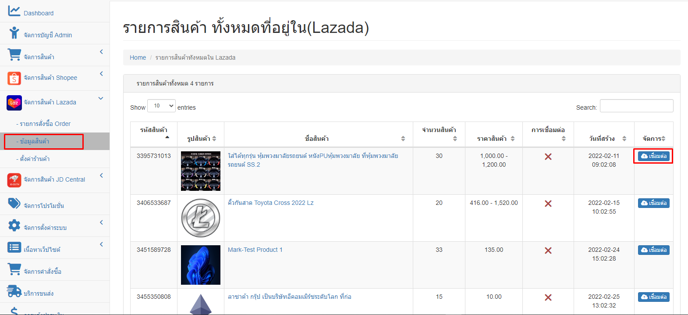
Task: Click red X connection status for product 3395731013
Action: point(548,157)
